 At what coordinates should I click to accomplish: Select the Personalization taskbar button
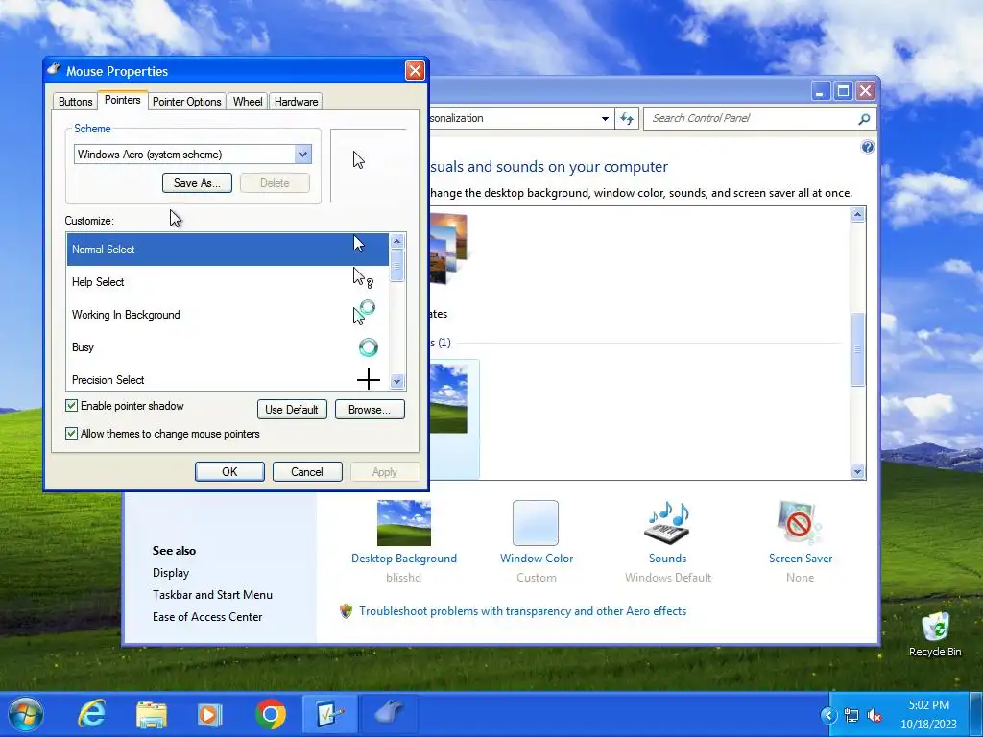(x=330, y=714)
